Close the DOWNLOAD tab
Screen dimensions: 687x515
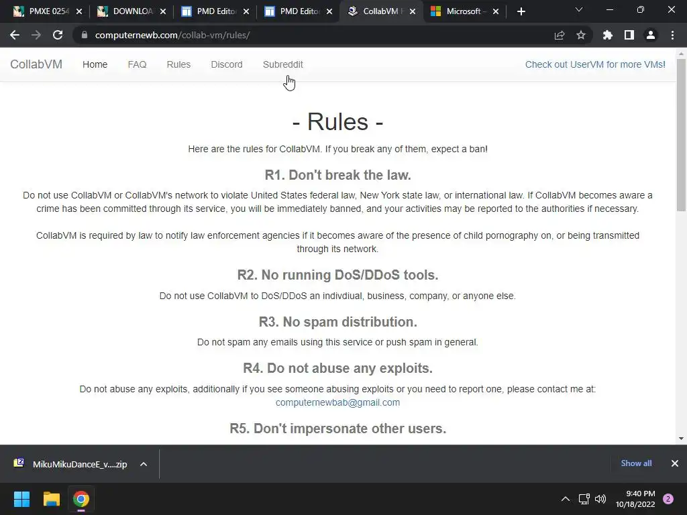[163, 11]
